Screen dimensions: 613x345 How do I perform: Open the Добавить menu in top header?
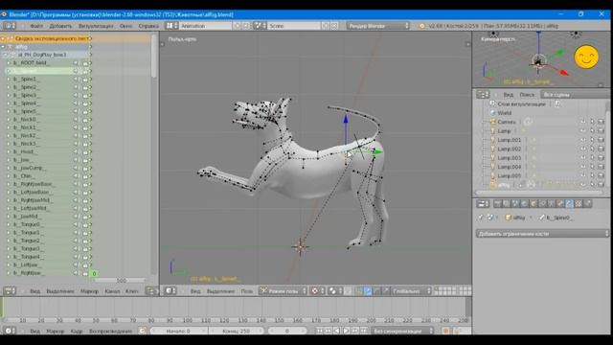point(60,26)
